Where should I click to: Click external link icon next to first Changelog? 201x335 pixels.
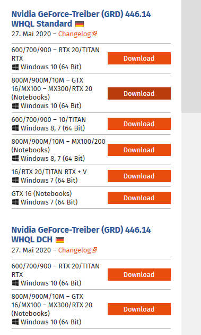(94, 34)
